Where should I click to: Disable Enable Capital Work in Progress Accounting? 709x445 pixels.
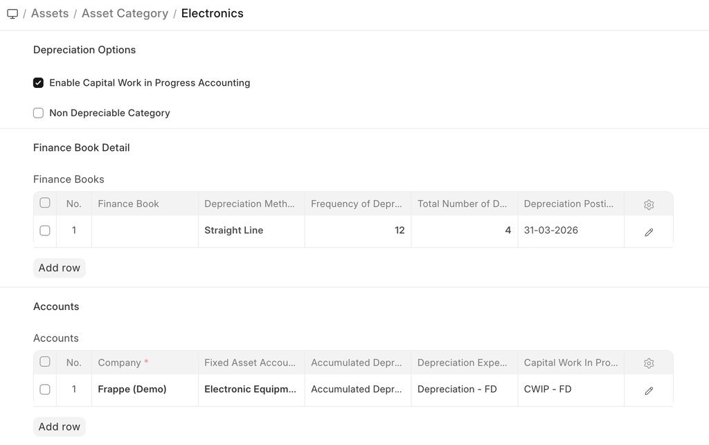click(x=39, y=82)
